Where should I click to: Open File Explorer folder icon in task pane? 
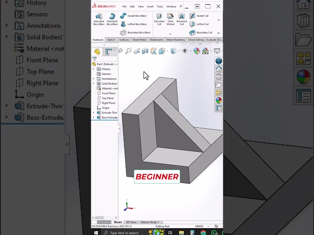[219, 85]
